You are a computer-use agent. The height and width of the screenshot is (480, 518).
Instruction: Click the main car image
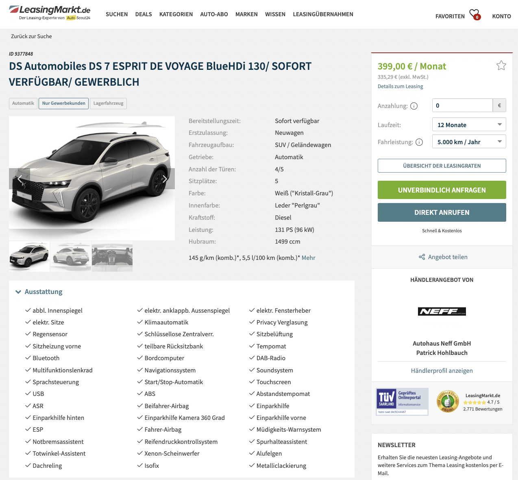(92, 178)
